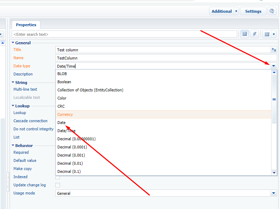Collapse the General section
Screen dimensions: 280x209
pos(13,43)
